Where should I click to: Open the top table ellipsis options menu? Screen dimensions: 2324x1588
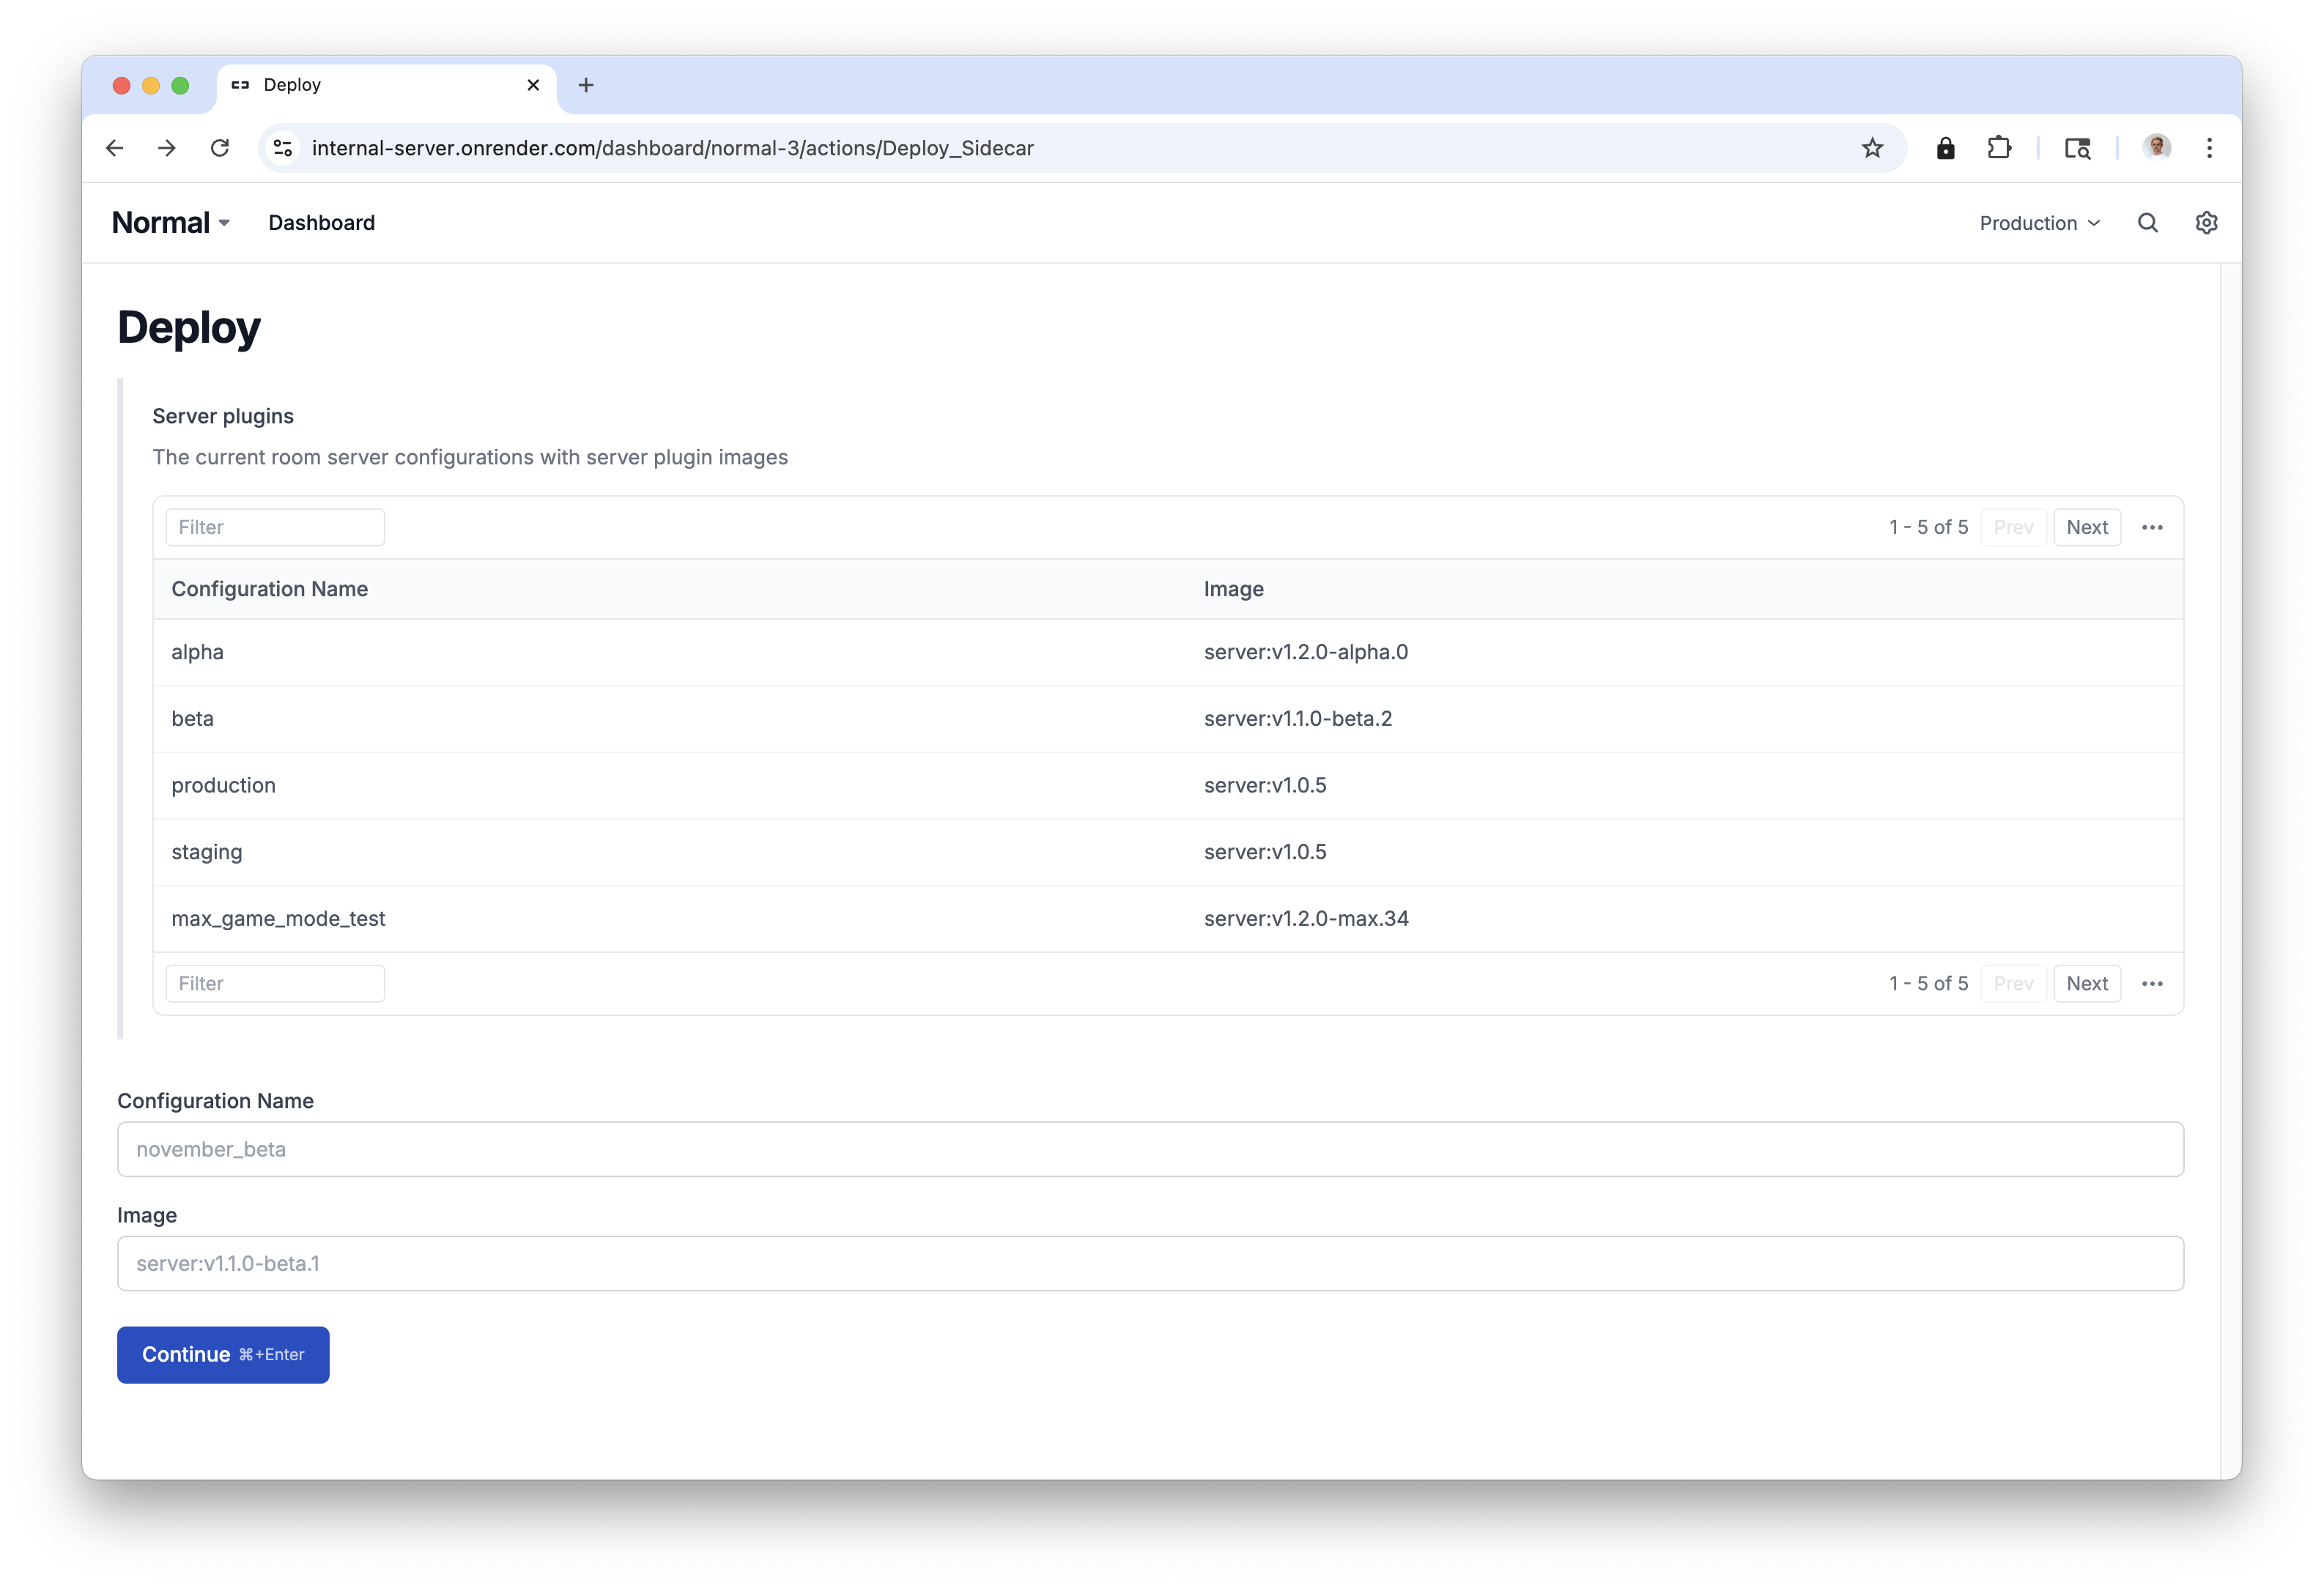coord(2152,527)
